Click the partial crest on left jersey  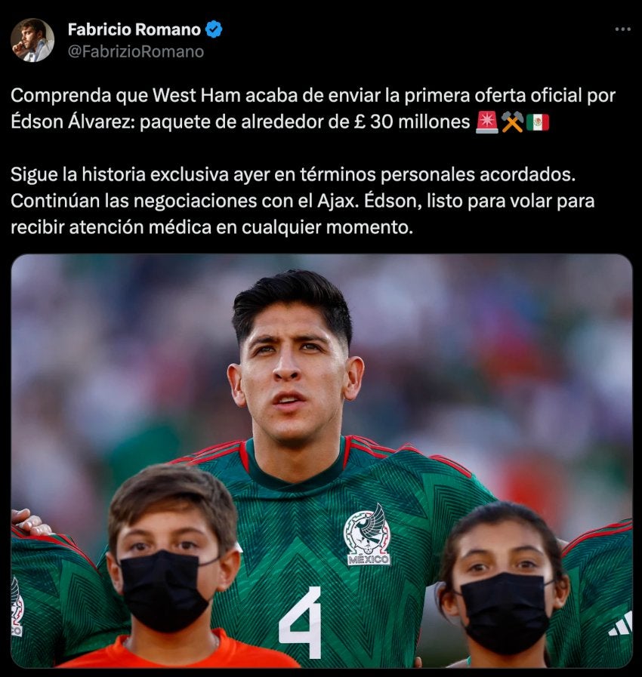click(17, 607)
